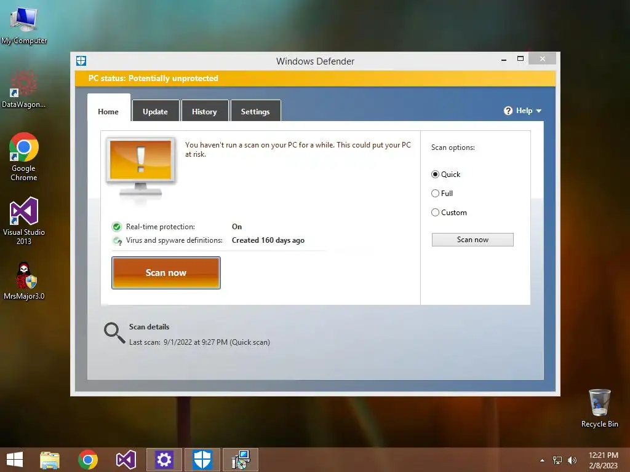Click the Windows Start button
Image resolution: width=630 pixels, height=472 pixels.
15,460
